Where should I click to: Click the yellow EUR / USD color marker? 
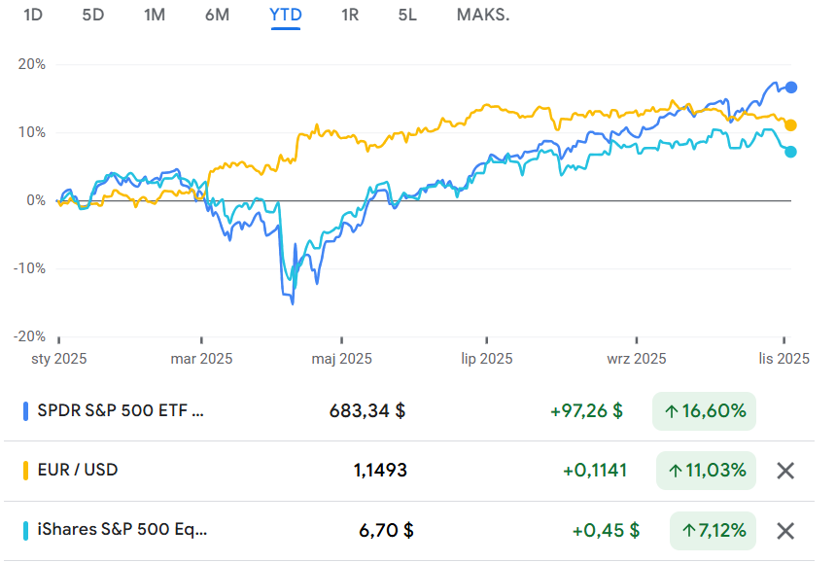(25, 471)
